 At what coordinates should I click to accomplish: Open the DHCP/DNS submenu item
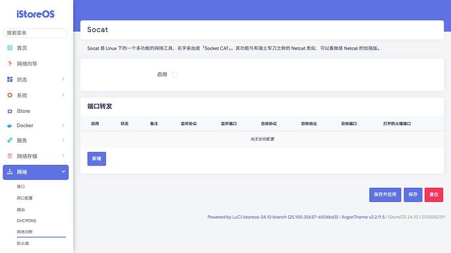coord(26,220)
